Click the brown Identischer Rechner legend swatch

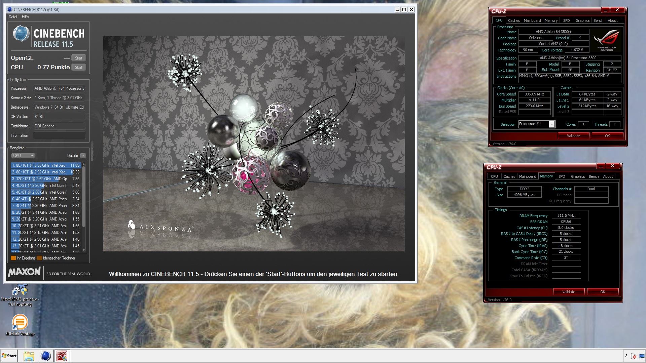[39, 258]
